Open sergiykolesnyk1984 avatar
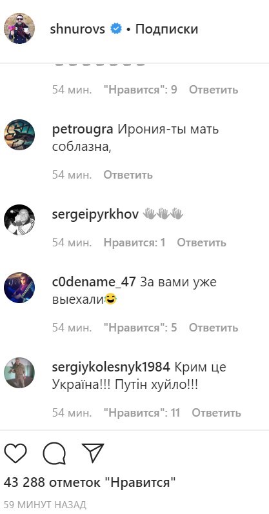The image size is (269, 514). coord(19,373)
